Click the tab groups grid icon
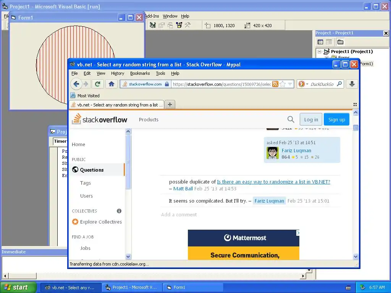391x293 pixels. point(355,105)
